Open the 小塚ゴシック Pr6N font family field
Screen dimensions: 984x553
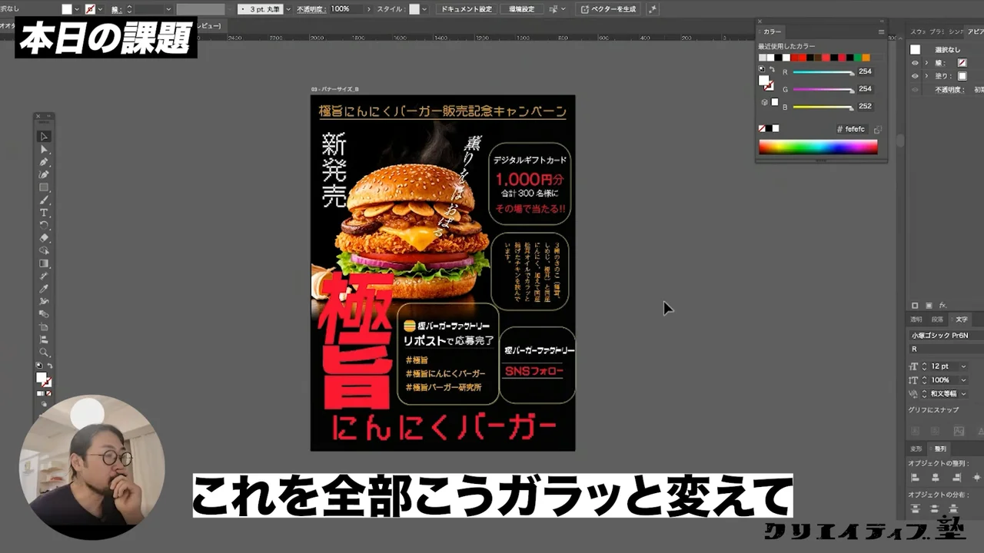pyautogui.click(x=947, y=336)
